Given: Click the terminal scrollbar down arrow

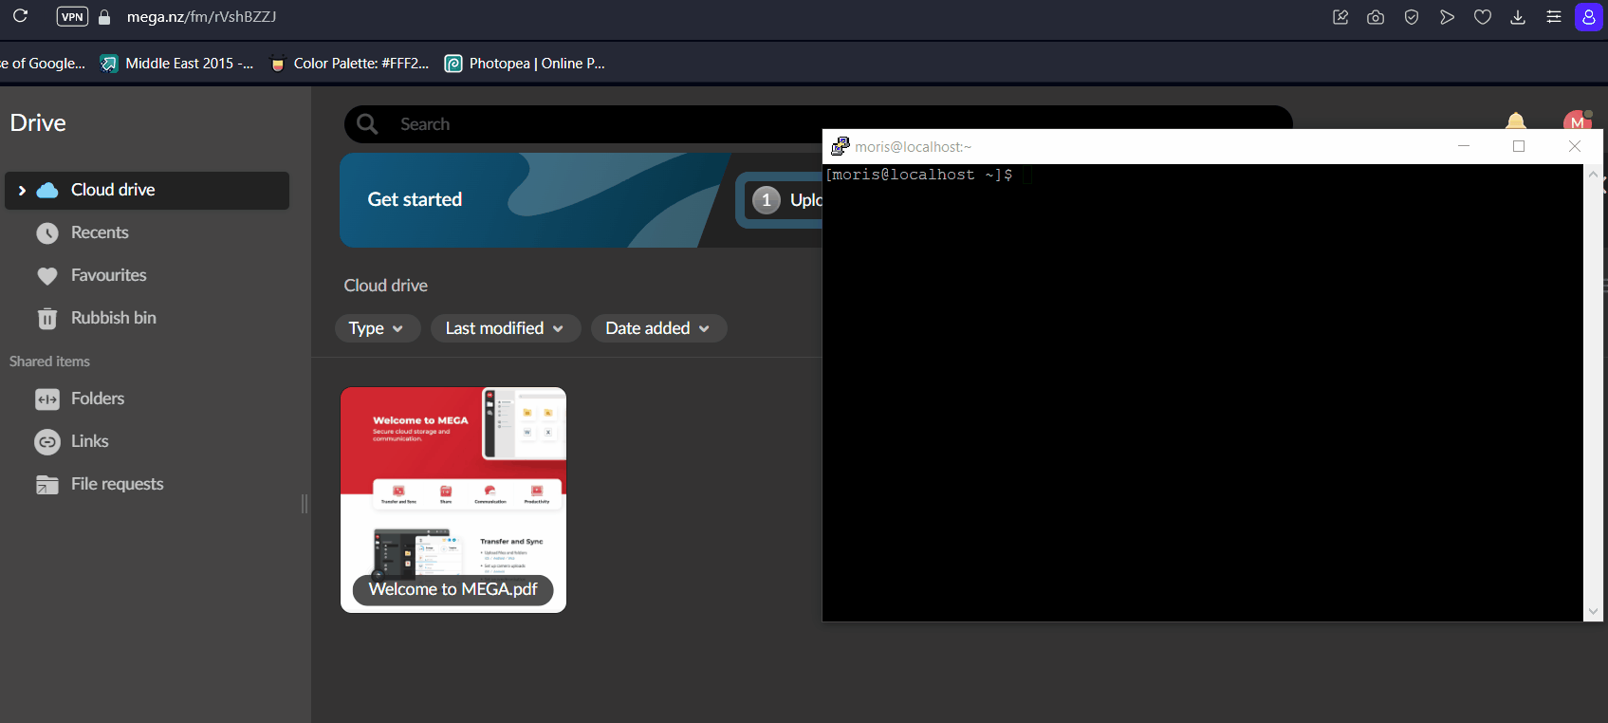Looking at the screenshot, I should click(x=1594, y=612).
